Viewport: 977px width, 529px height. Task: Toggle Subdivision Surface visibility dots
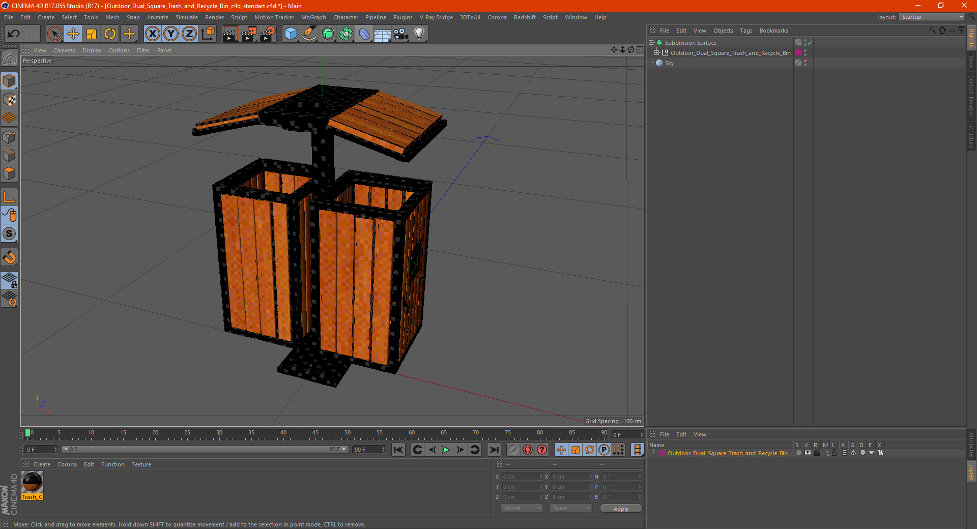[x=805, y=43]
